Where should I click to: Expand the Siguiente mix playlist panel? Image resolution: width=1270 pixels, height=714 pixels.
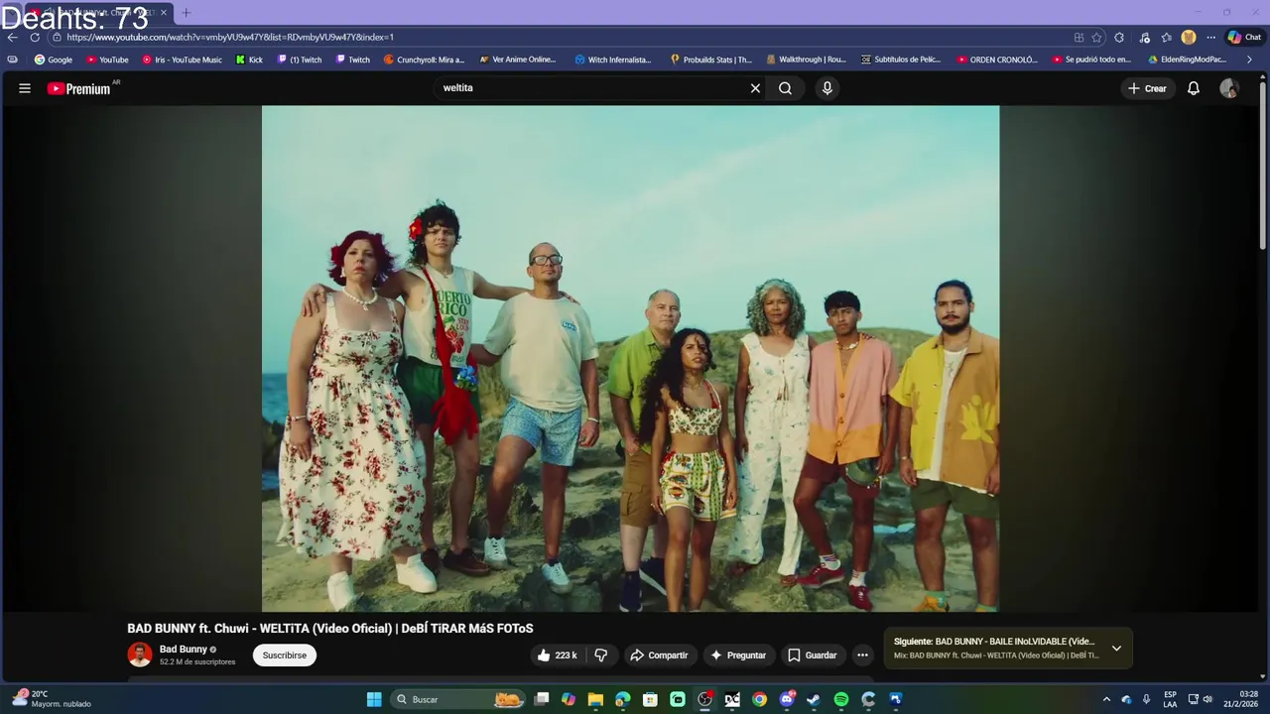coord(1116,649)
